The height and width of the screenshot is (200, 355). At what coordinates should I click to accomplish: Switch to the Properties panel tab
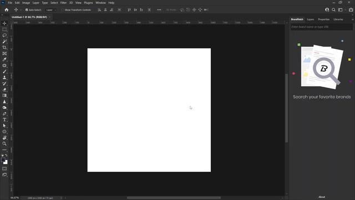[x=324, y=19]
